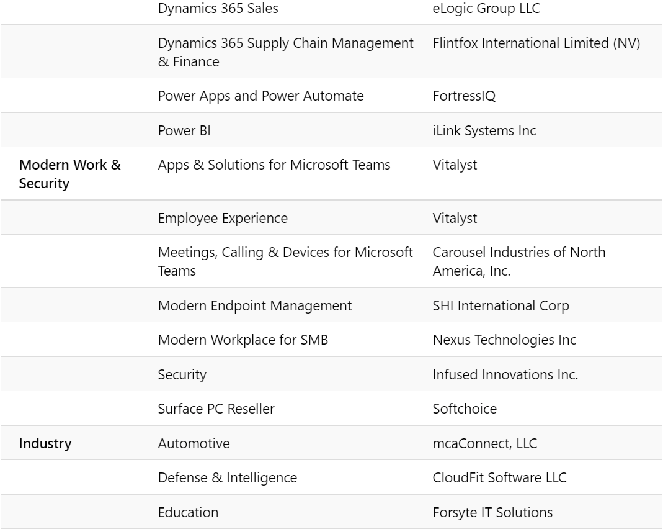Select the Security award category
The height and width of the screenshot is (529, 663).
[182, 374]
